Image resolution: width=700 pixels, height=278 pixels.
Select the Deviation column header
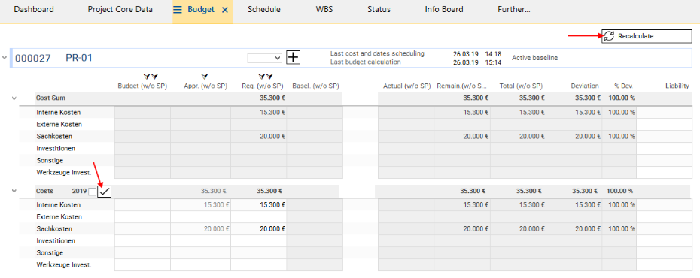pyautogui.click(x=584, y=86)
